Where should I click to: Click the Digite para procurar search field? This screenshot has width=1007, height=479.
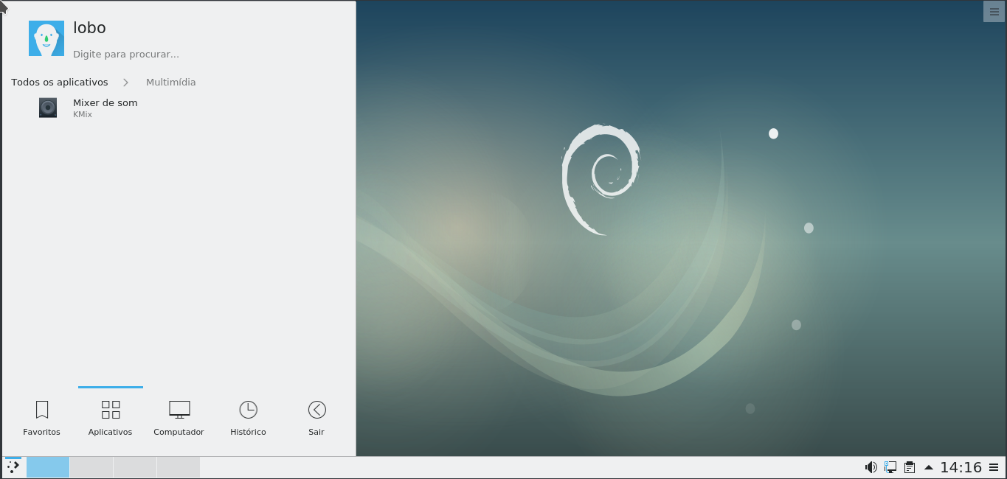(x=125, y=54)
